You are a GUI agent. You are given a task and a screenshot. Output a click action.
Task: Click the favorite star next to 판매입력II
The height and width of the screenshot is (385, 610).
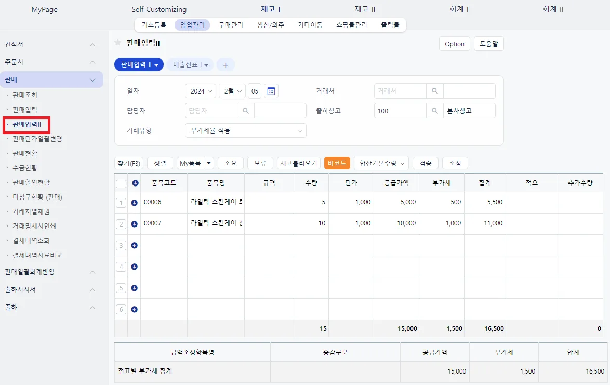(118, 43)
